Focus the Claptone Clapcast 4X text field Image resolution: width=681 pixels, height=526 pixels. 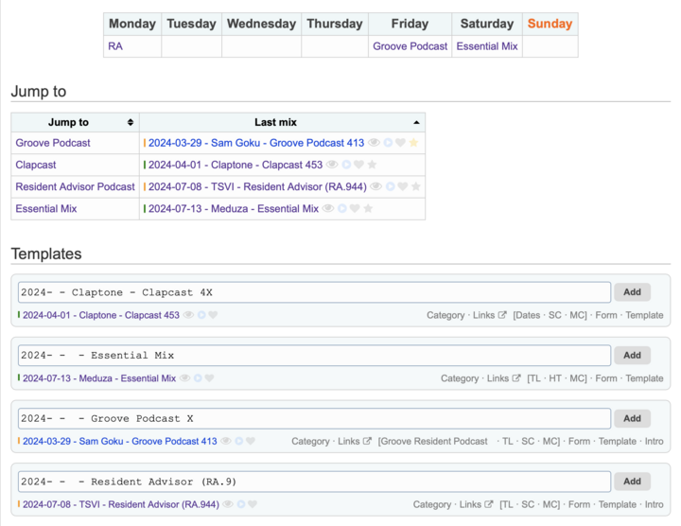point(314,292)
